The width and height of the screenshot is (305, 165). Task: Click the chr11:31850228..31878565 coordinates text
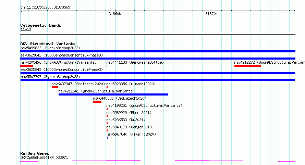tap(45, 8)
